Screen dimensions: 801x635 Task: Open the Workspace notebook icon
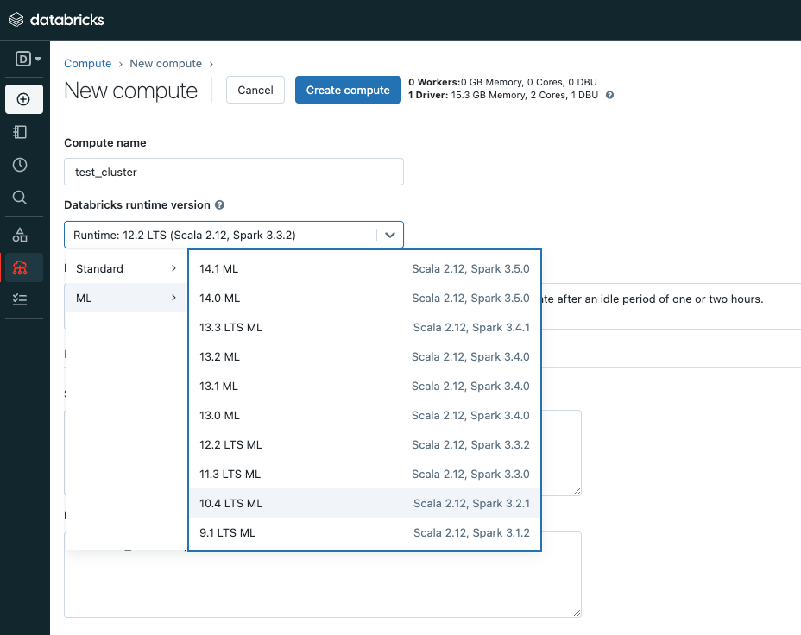(x=20, y=132)
